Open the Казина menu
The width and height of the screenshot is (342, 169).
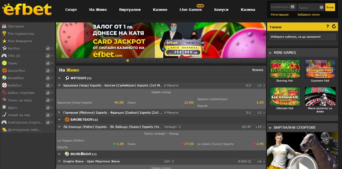click(248, 10)
